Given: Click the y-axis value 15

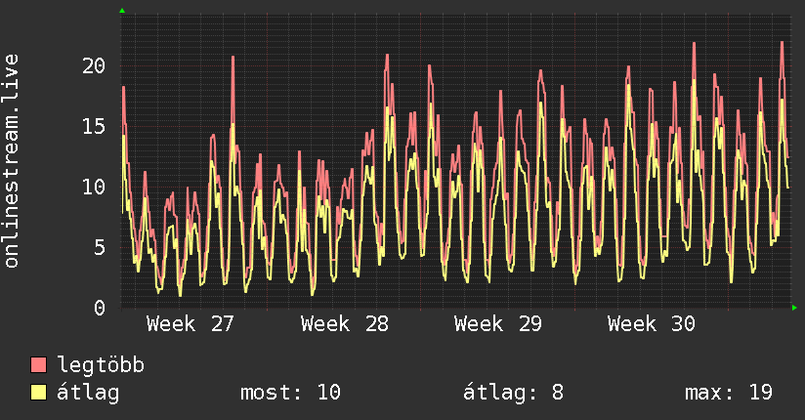Looking at the screenshot, I should point(94,126).
